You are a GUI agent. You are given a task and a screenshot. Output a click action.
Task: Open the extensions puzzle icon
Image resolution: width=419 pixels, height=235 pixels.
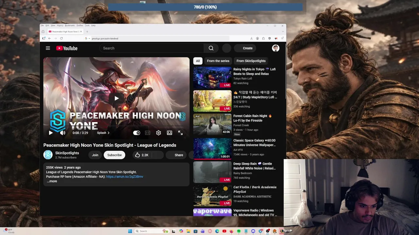[264, 39]
